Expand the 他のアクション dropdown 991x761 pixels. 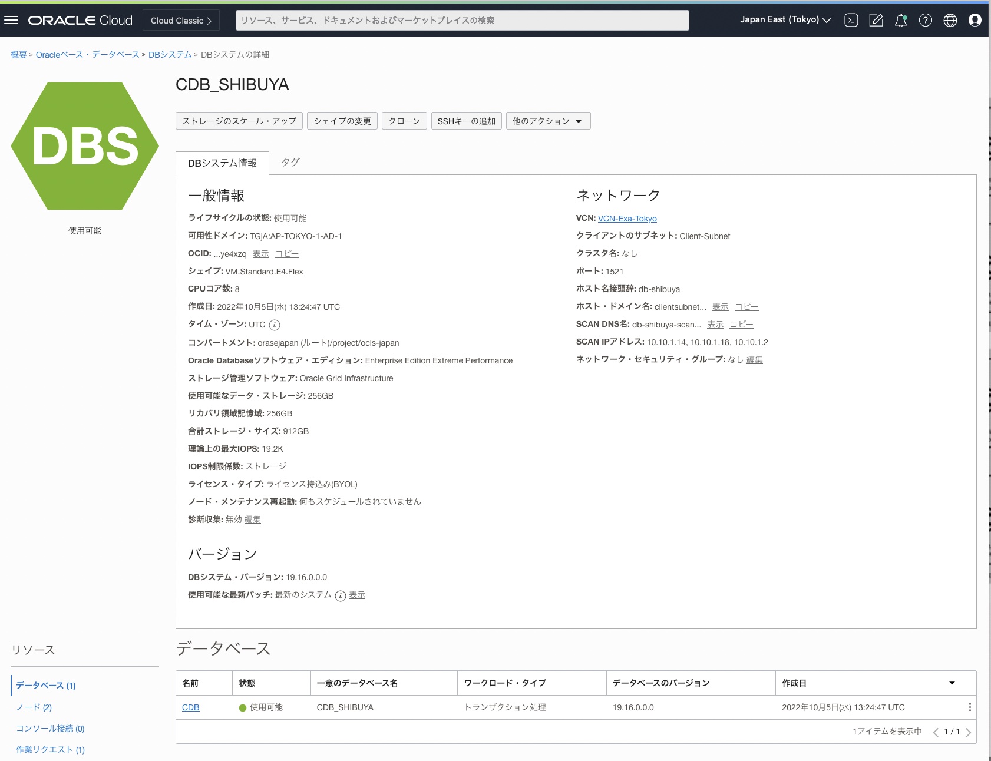pos(548,121)
